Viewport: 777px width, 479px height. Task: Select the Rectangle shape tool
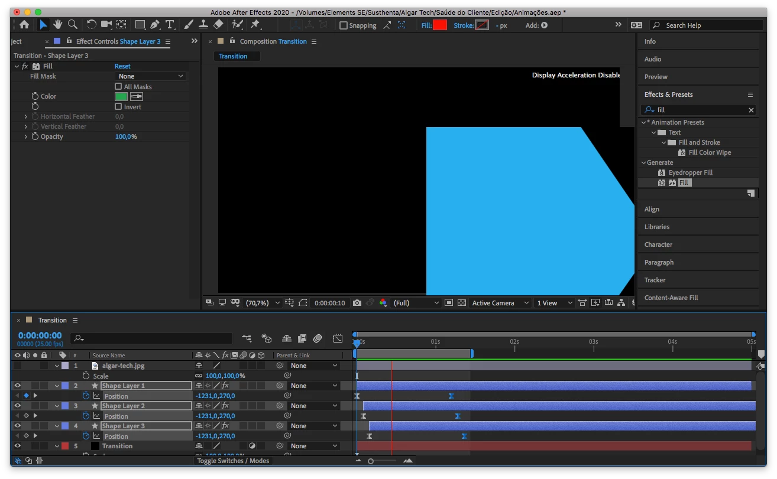tap(141, 25)
